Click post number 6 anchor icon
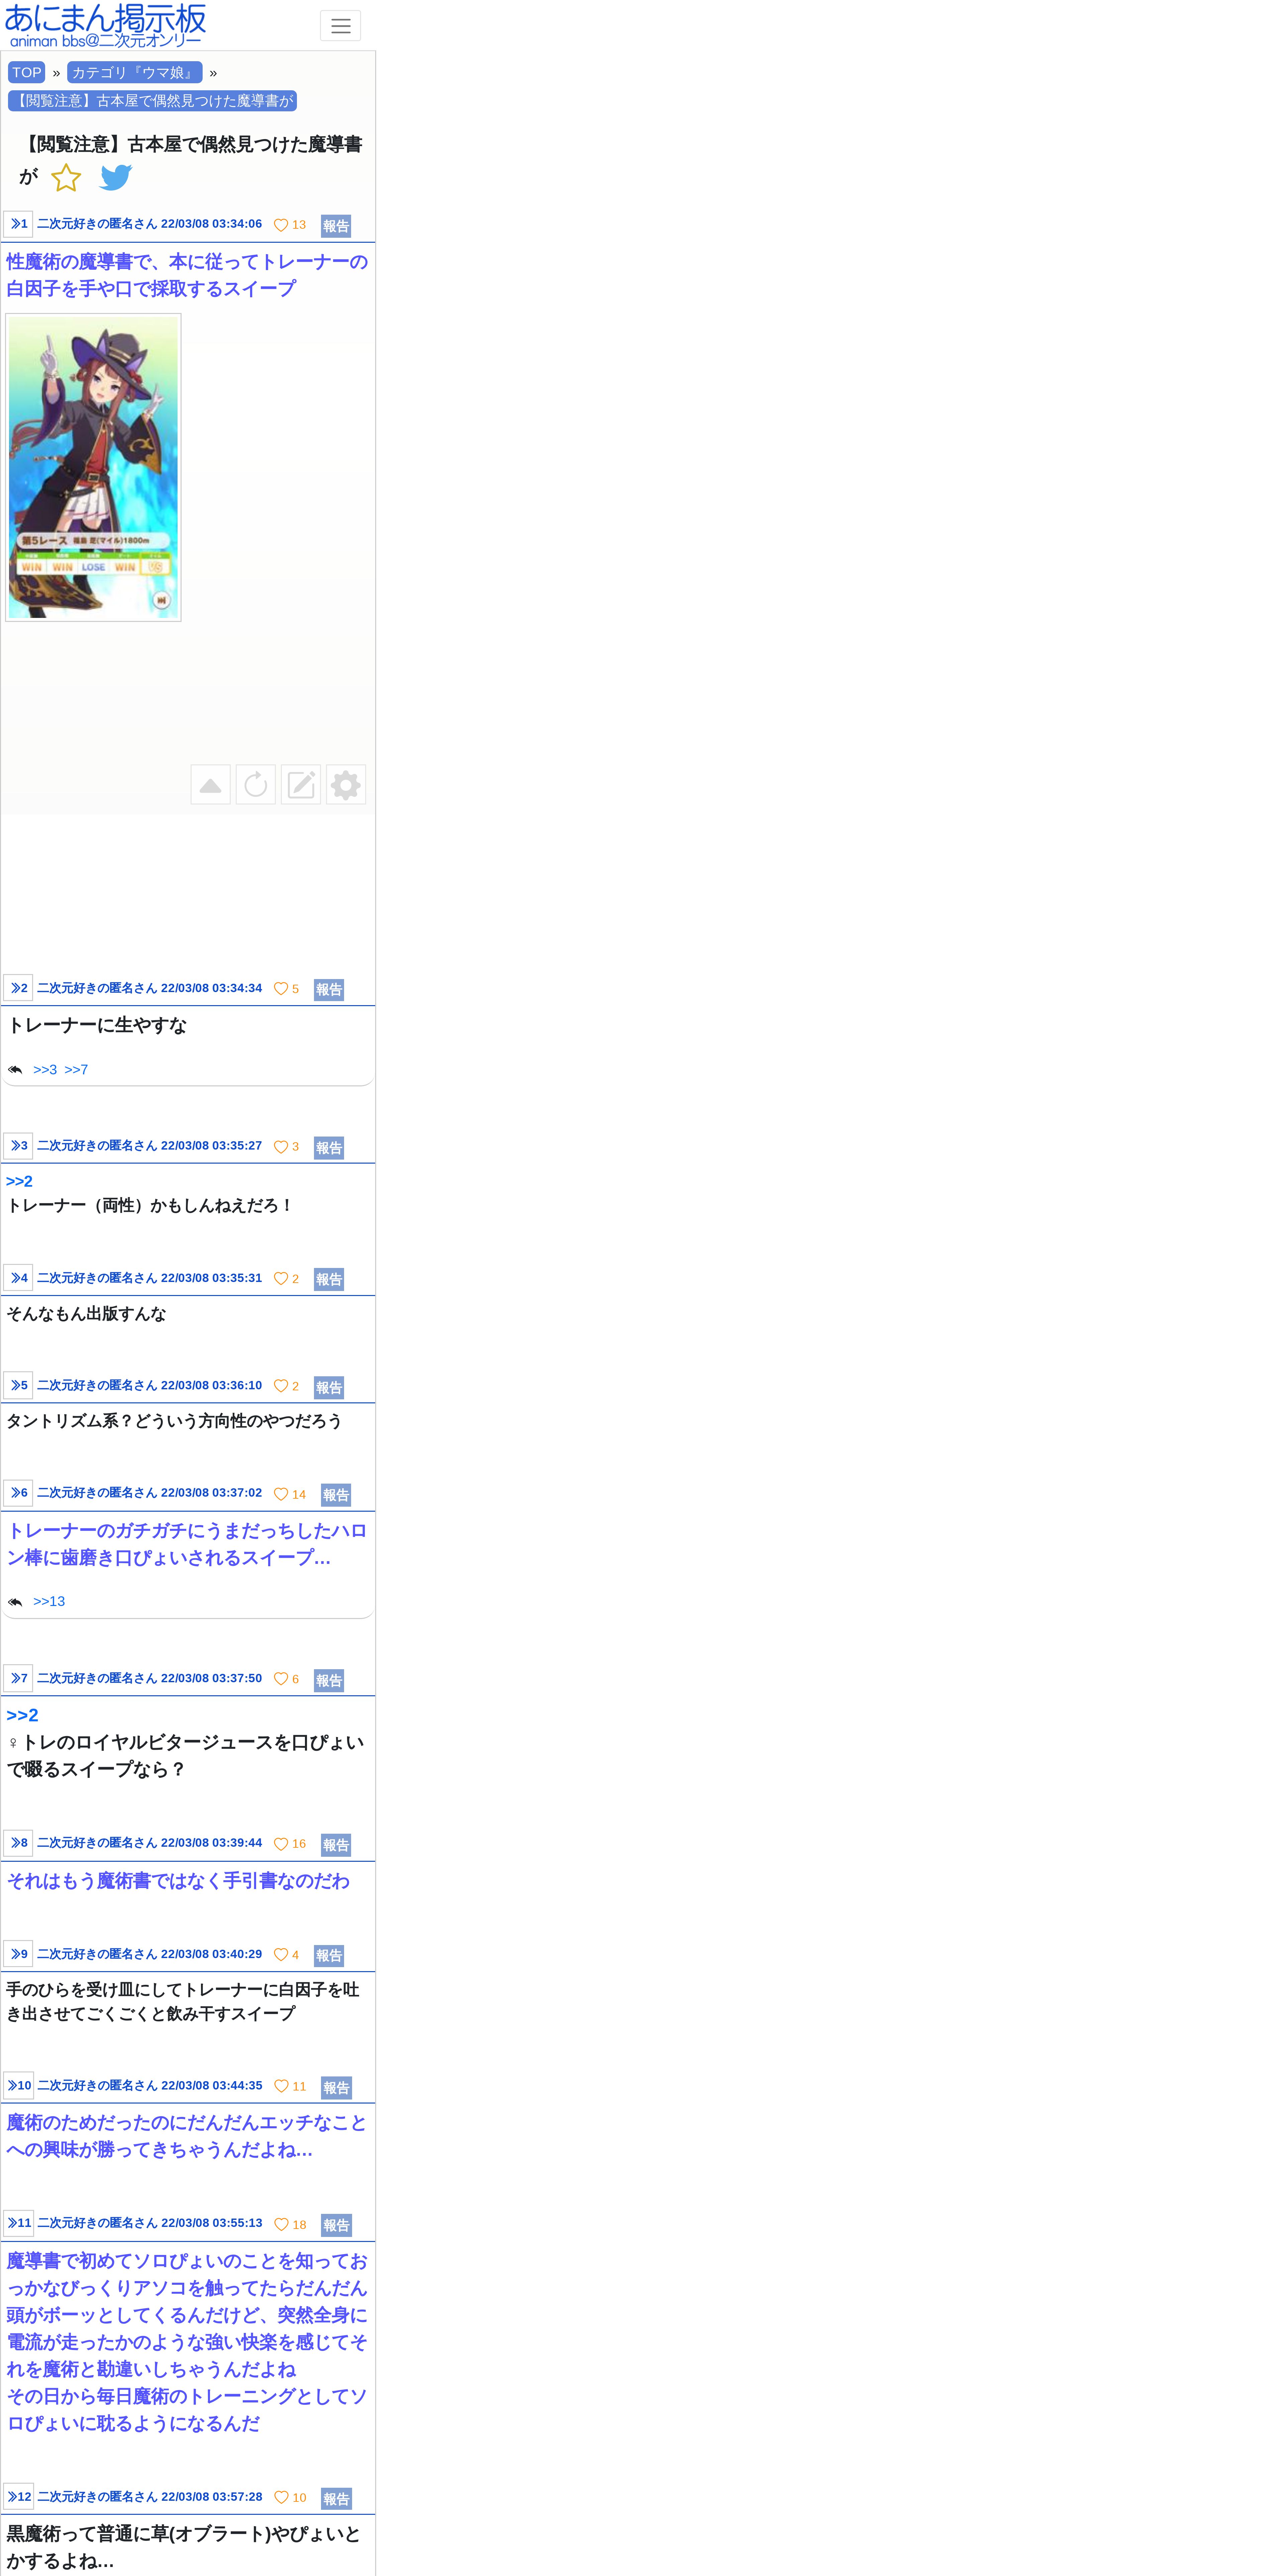1288x2576 pixels. pyautogui.click(x=18, y=1493)
